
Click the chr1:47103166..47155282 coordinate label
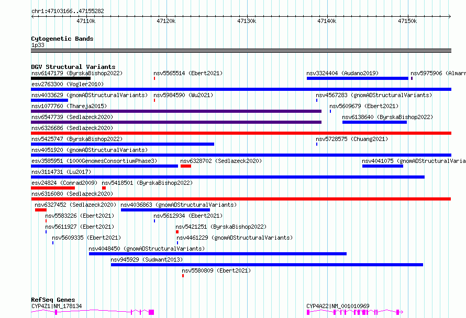pyautogui.click(x=68, y=11)
